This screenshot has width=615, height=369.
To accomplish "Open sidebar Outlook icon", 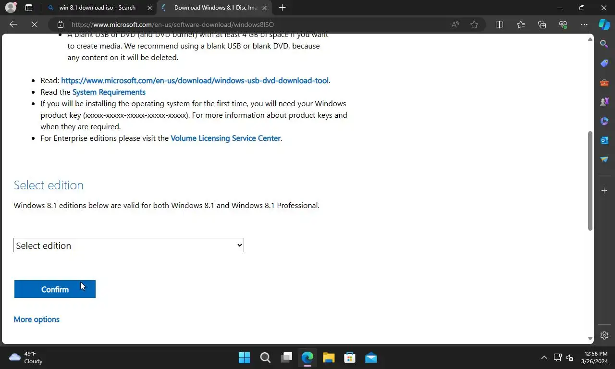I will [604, 140].
